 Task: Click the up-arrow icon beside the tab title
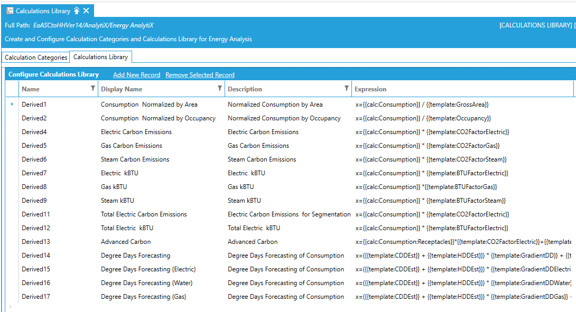tap(77, 11)
